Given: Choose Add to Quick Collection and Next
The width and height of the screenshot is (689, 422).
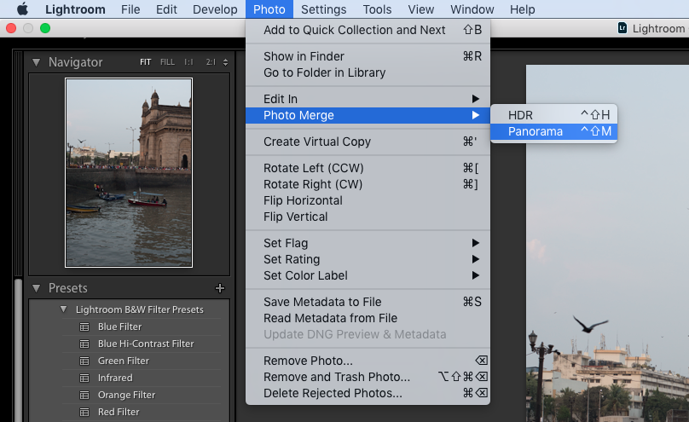Looking at the screenshot, I should click(368, 30).
